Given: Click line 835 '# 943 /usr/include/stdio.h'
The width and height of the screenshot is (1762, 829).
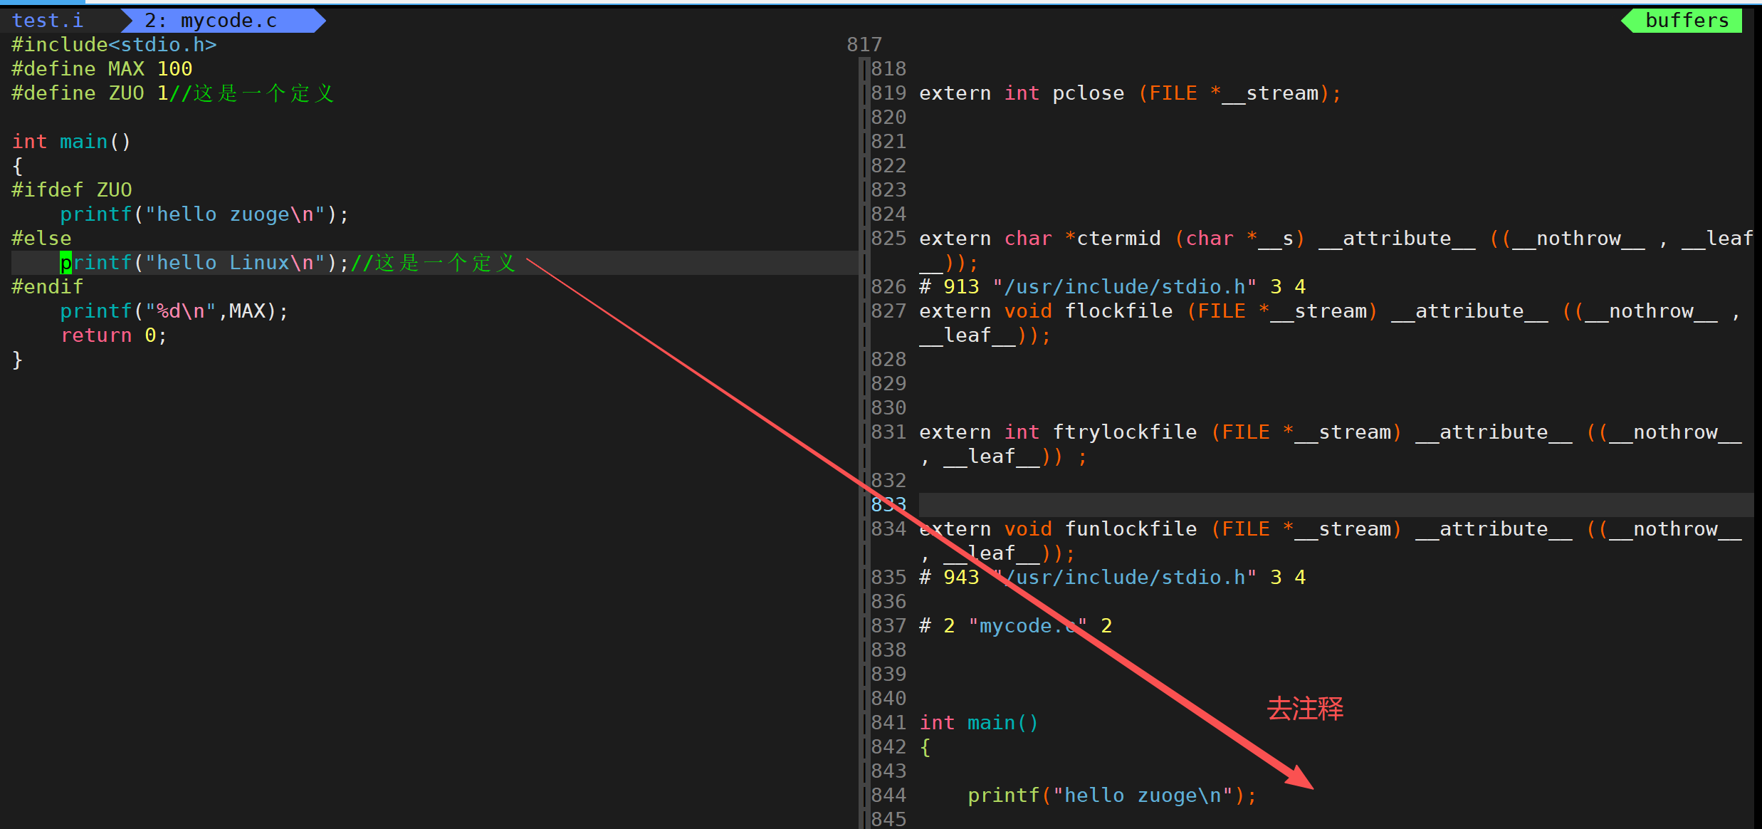Looking at the screenshot, I should [x=1112, y=578].
